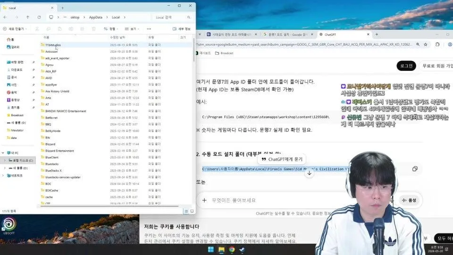This screenshot has width=453, height=255.
Task: Open the 새로 만들기 dropdown
Action: (x=15, y=29)
